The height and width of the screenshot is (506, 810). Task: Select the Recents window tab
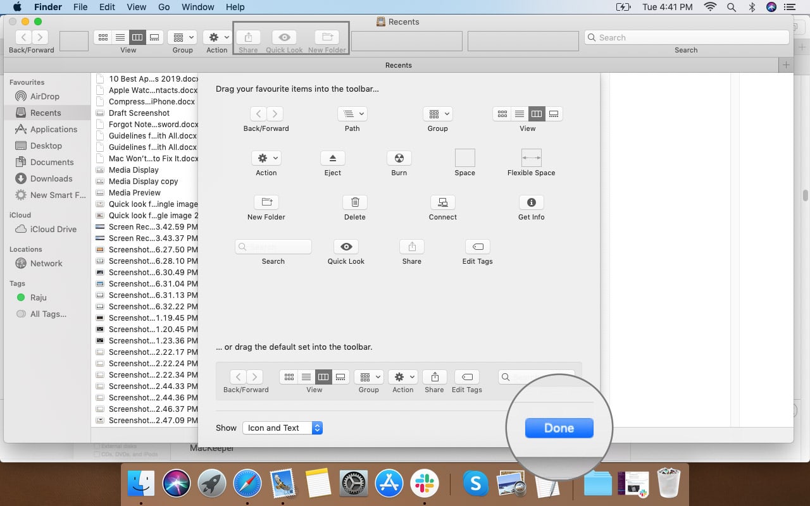[398, 65]
